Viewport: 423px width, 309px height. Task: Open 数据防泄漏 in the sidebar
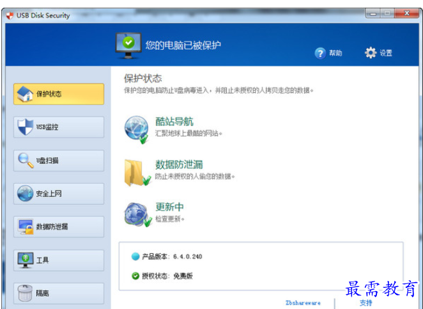[x=59, y=227]
